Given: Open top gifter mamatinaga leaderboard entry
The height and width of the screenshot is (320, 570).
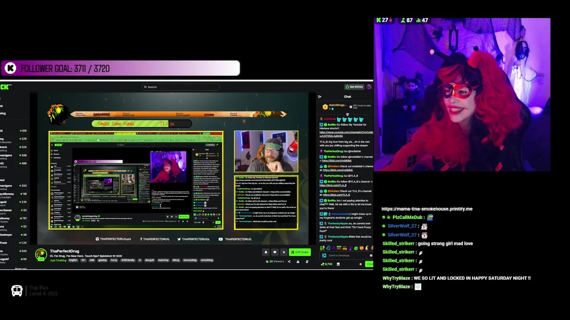Looking at the screenshot, I should tap(335, 107).
